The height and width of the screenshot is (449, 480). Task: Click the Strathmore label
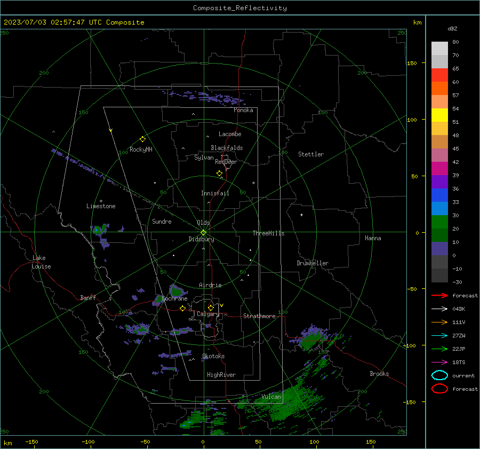(x=259, y=316)
